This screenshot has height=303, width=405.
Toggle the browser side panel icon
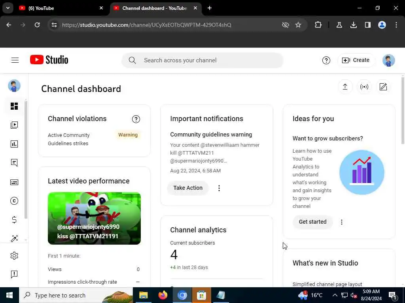368,25
